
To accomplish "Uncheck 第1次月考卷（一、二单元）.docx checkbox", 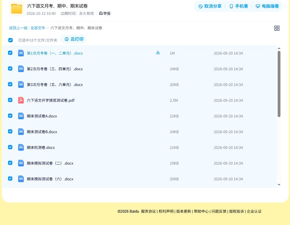I will [10, 53].
